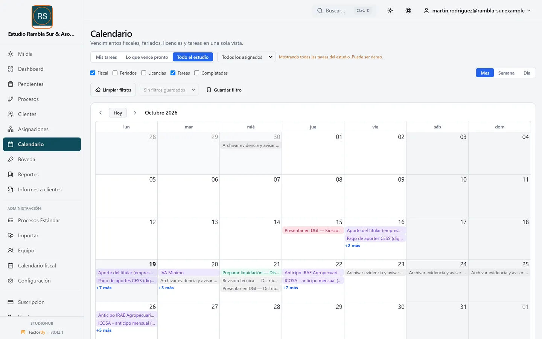
Task: Open Archivar evidencia event on day 24
Action: pos(437,273)
